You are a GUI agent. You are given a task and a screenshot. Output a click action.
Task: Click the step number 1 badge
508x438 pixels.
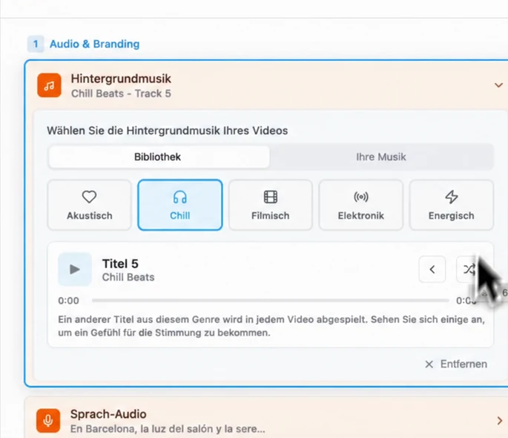(x=36, y=44)
